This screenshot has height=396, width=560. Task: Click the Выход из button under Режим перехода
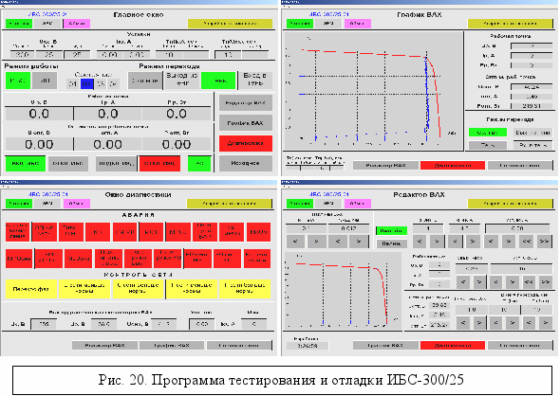tap(182, 81)
